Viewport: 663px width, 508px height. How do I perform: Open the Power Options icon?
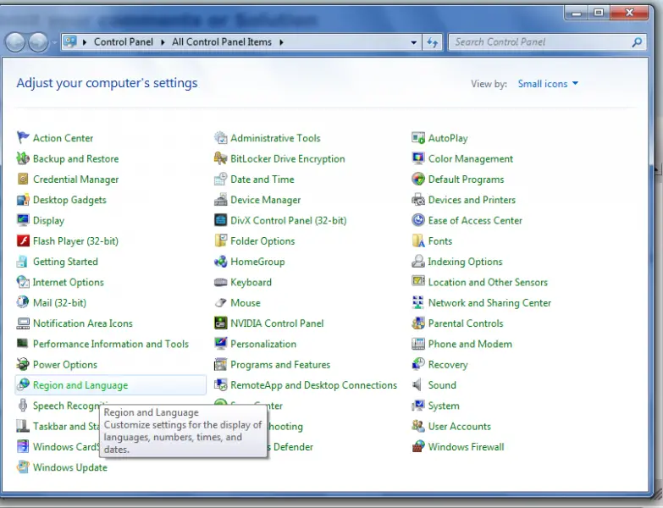23,364
